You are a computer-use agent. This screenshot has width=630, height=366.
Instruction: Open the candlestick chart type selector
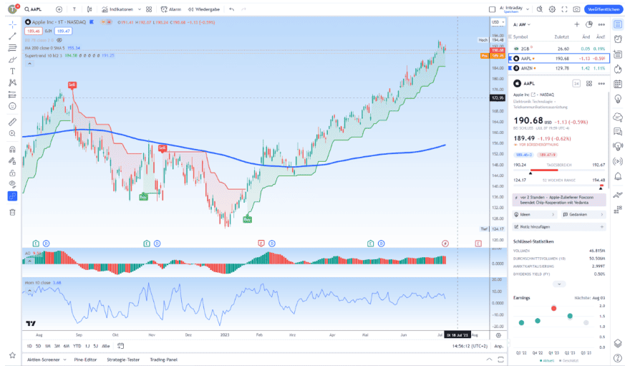(89, 9)
